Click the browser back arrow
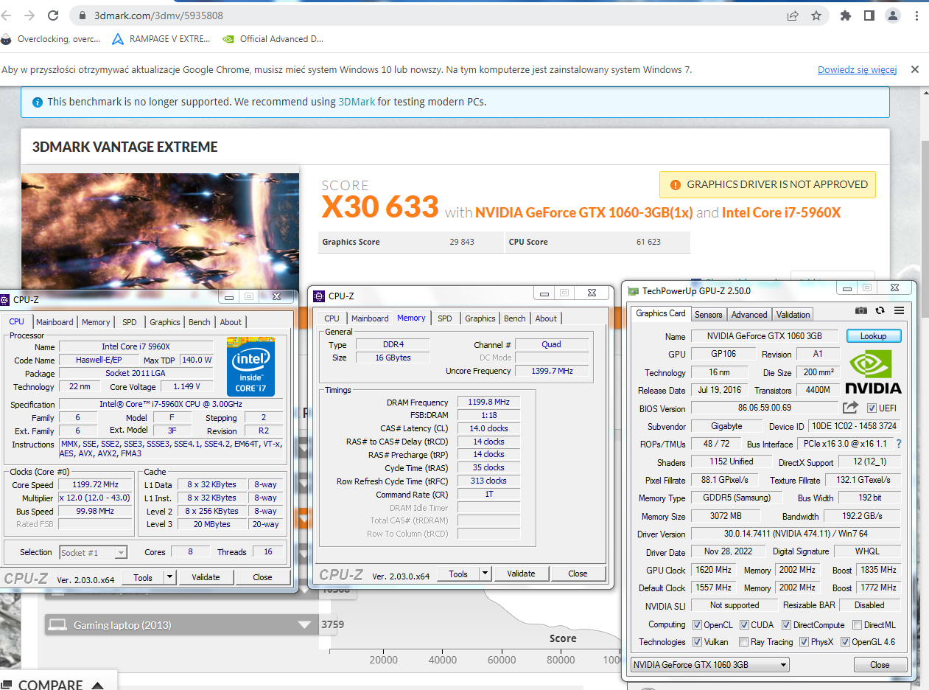 pos(6,15)
